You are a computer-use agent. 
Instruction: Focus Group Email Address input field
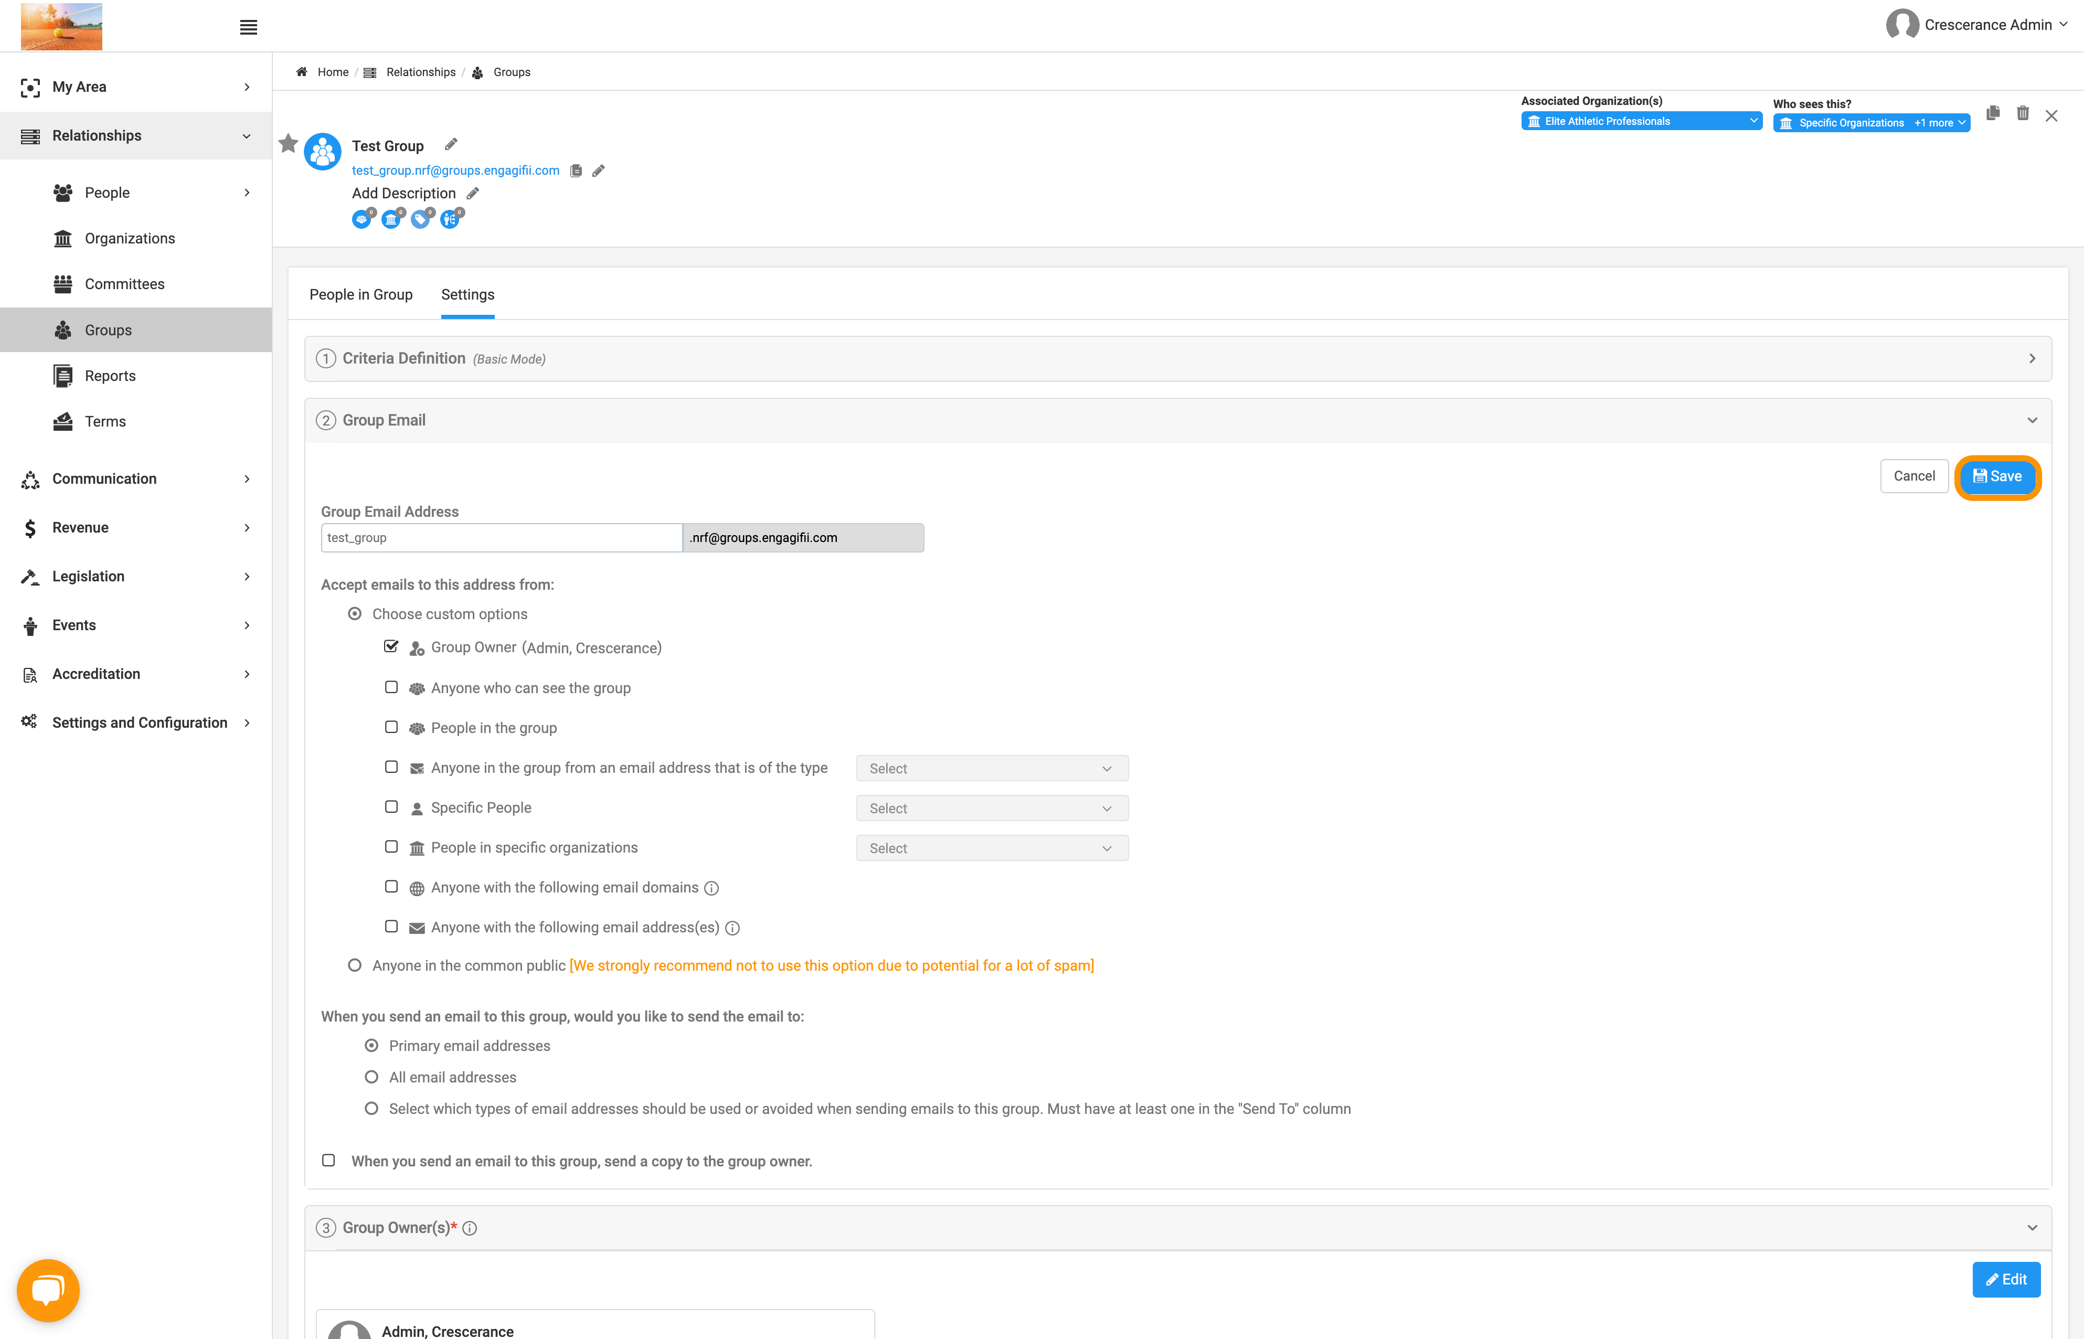pyautogui.click(x=501, y=537)
